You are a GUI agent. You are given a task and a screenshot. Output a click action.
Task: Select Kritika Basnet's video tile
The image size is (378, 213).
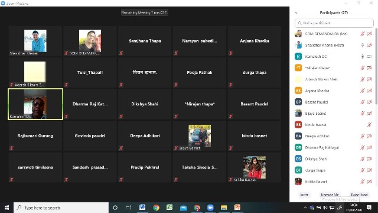(255, 167)
